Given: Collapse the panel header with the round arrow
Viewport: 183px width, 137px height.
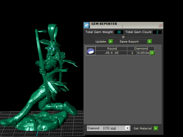Looking at the screenshot, I should 123,37.
